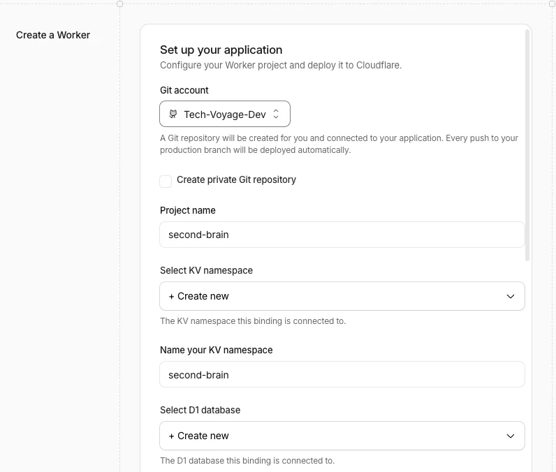Open the Git account selector Tech-Voyage-Dev

pos(225,114)
